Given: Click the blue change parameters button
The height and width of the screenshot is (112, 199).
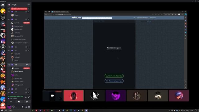Looking at the screenshot, I should (114, 81).
